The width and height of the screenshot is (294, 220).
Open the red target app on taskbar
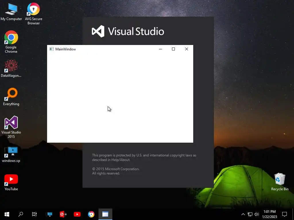[x=63, y=214]
